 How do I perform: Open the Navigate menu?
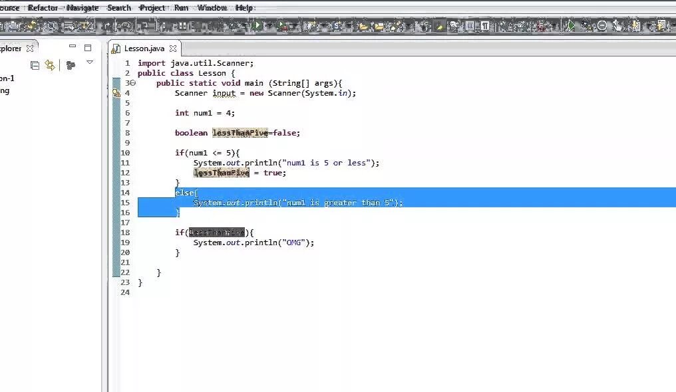tap(83, 8)
